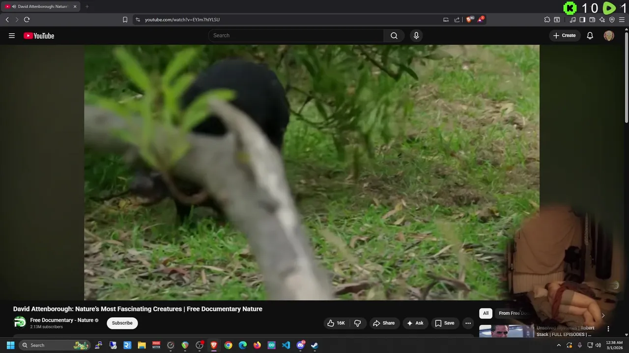
Task: Open more actions three-dot menu below video
Action: [468, 323]
